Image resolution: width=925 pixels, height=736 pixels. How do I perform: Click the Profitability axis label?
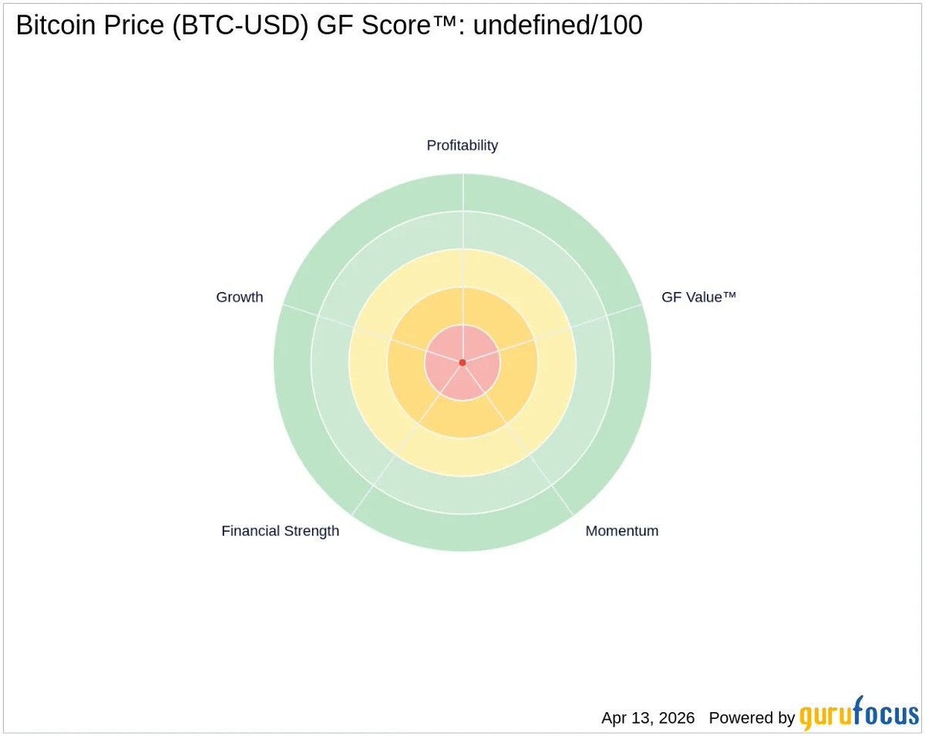click(462, 145)
